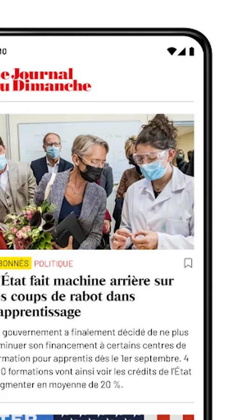Tap the Wi-Fi status icon
236x420 pixels.
(x=172, y=51)
